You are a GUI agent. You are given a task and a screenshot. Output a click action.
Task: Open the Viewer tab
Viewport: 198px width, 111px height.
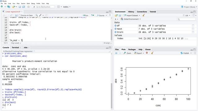point(148,49)
